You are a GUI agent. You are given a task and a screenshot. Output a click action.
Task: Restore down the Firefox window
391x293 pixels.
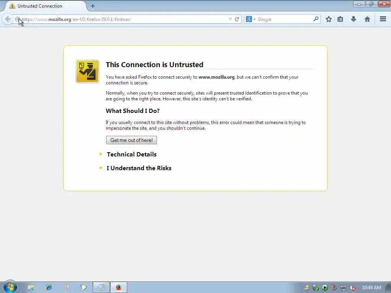tap(372, 4)
